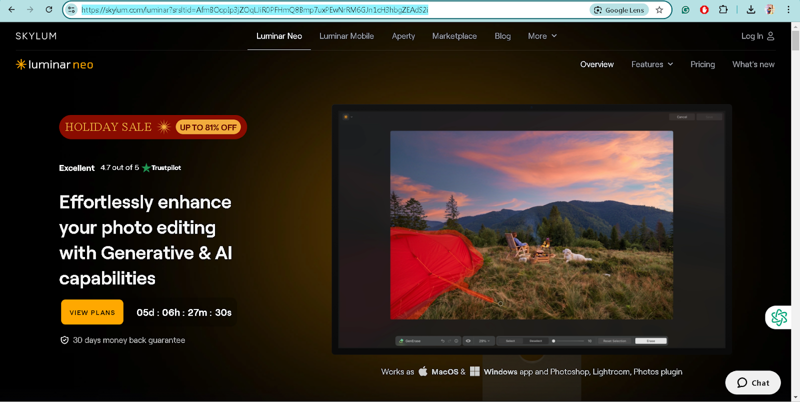Expand the Features dropdown
Image resolution: width=800 pixels, height=402 pixels.
click(x=652, y=64)
